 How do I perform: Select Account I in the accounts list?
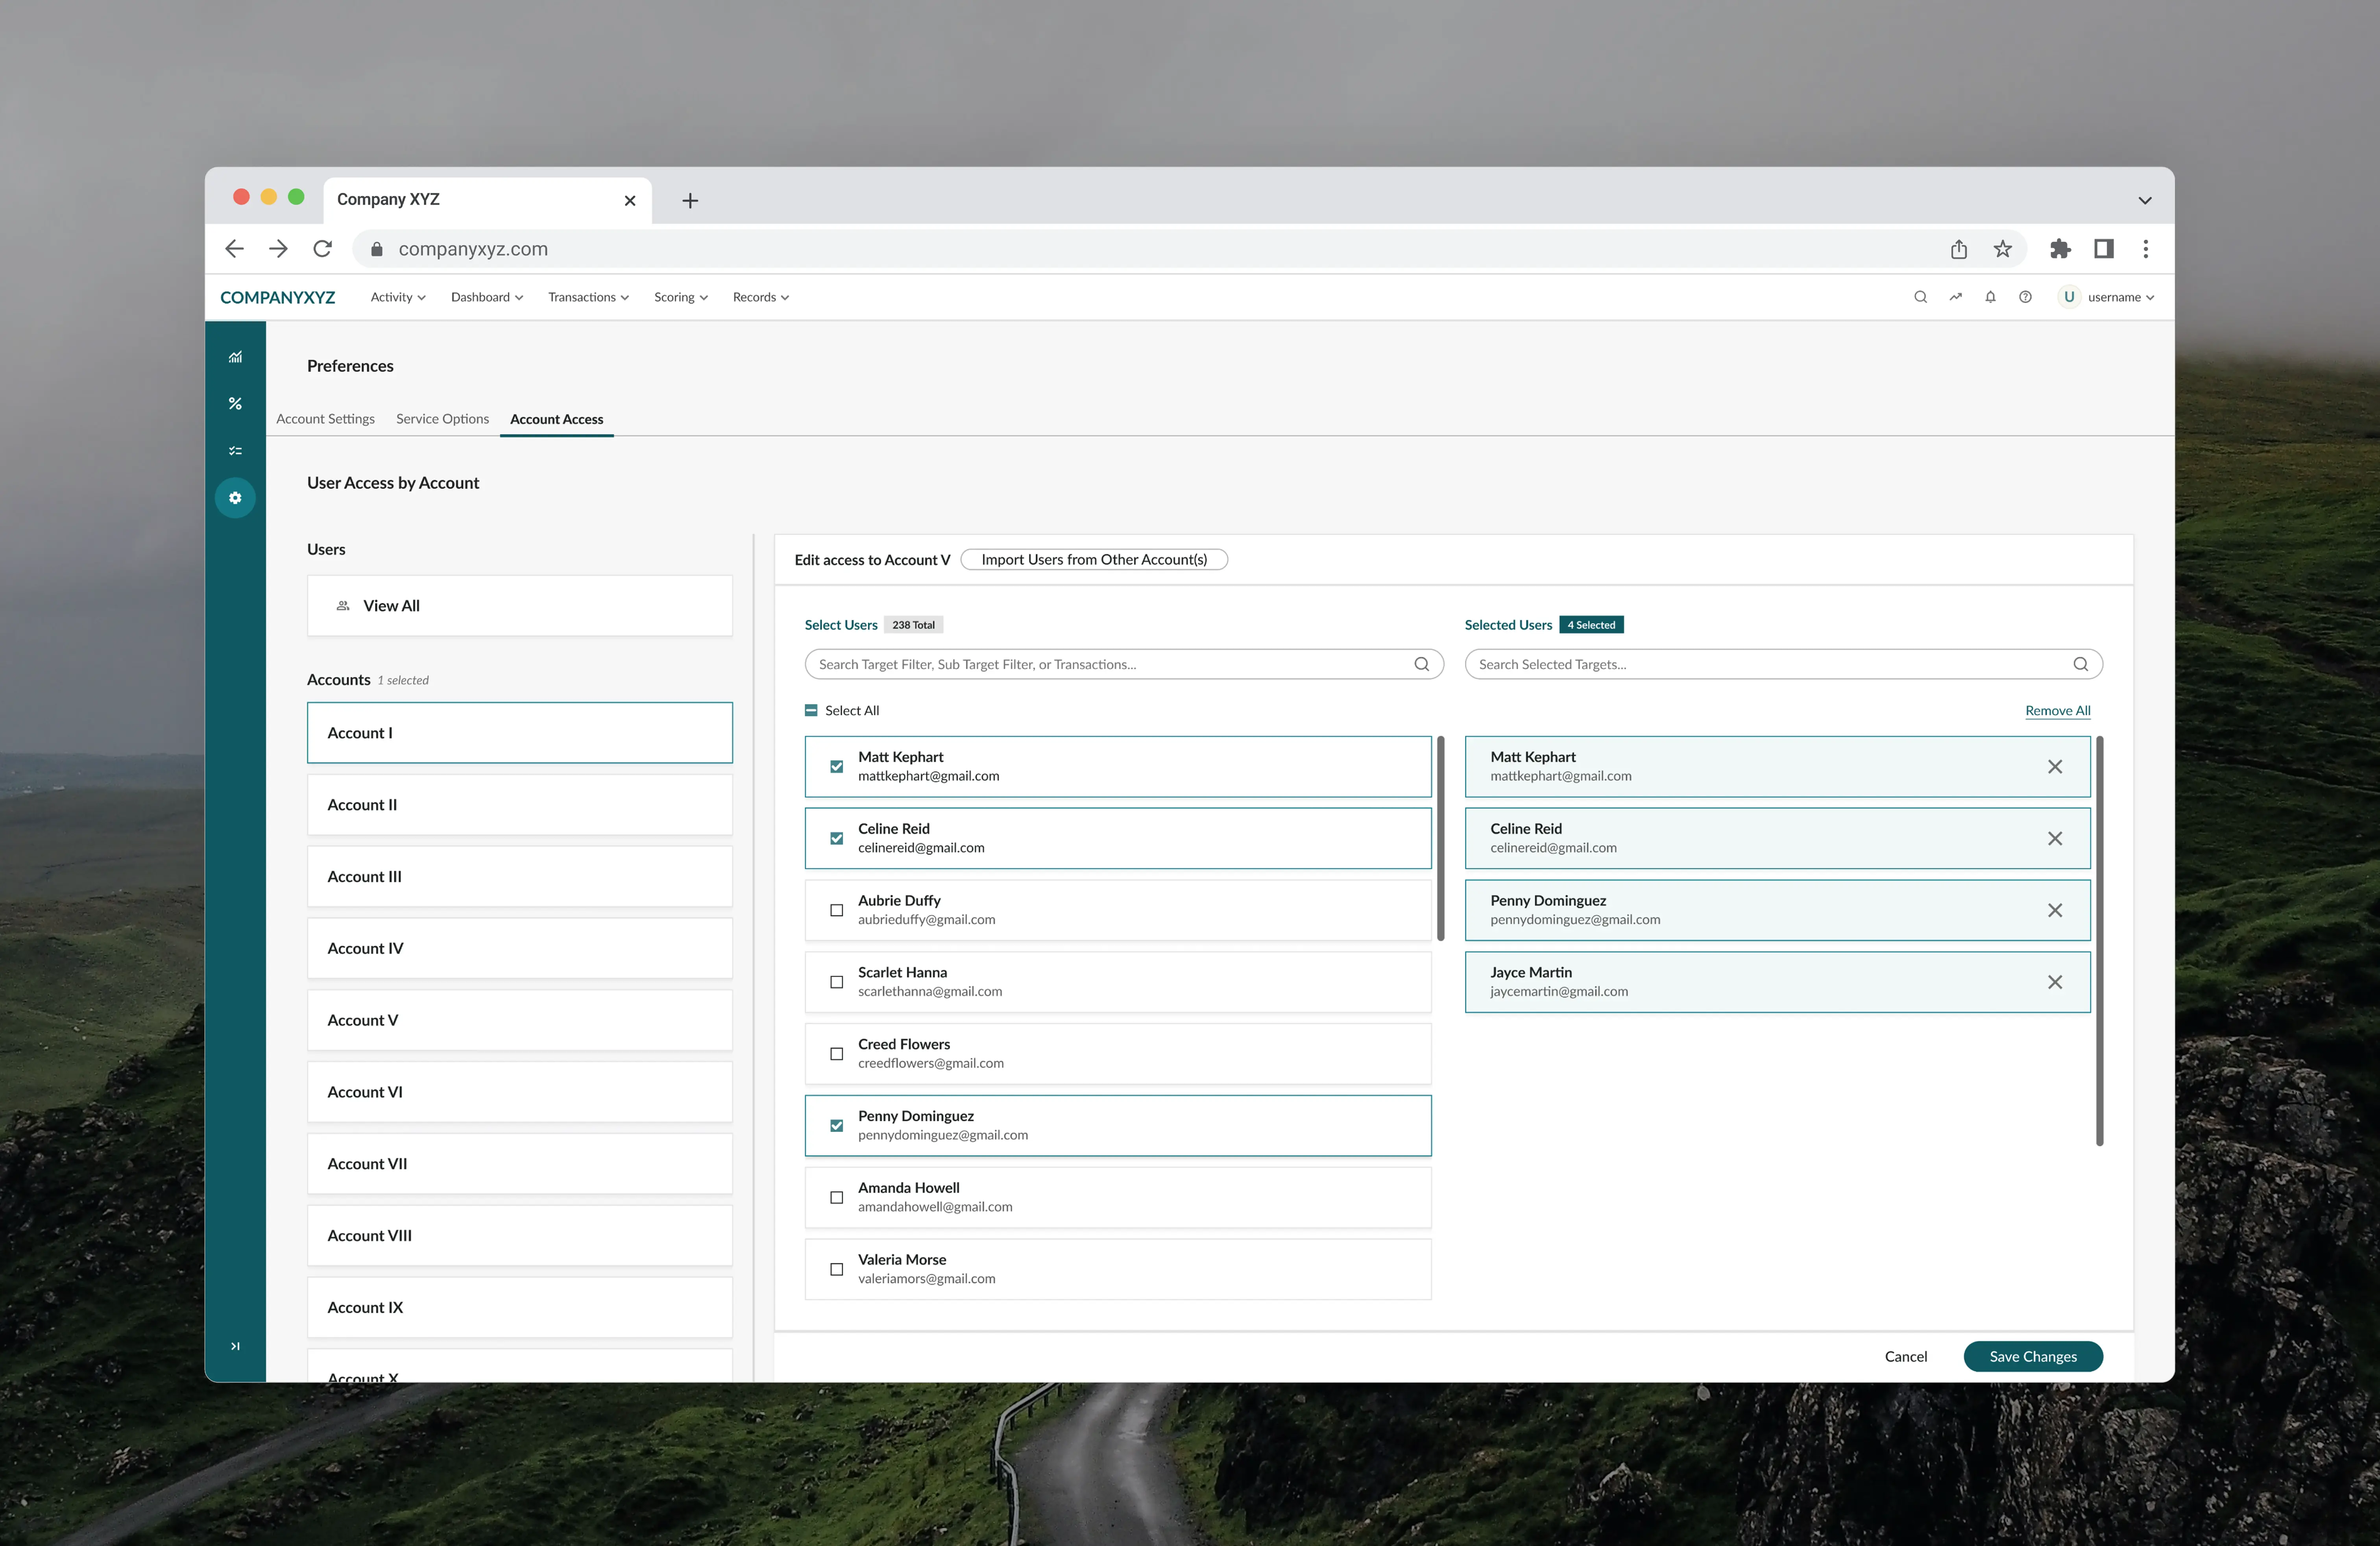pyautogui.click(x=519, y=733)
